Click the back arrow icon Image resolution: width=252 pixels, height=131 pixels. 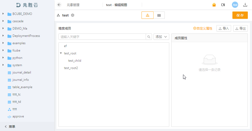[x=59, y=5]
